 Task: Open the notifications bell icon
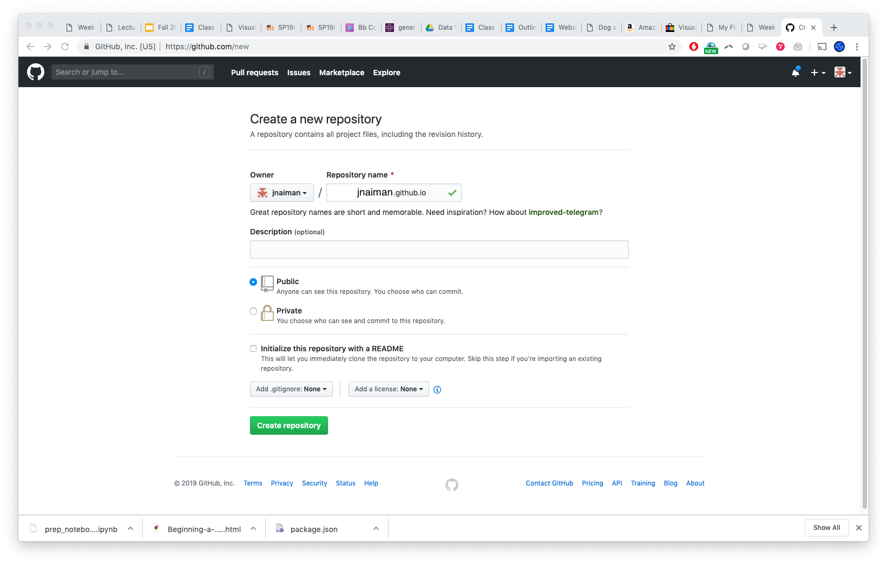click(796, 72)
